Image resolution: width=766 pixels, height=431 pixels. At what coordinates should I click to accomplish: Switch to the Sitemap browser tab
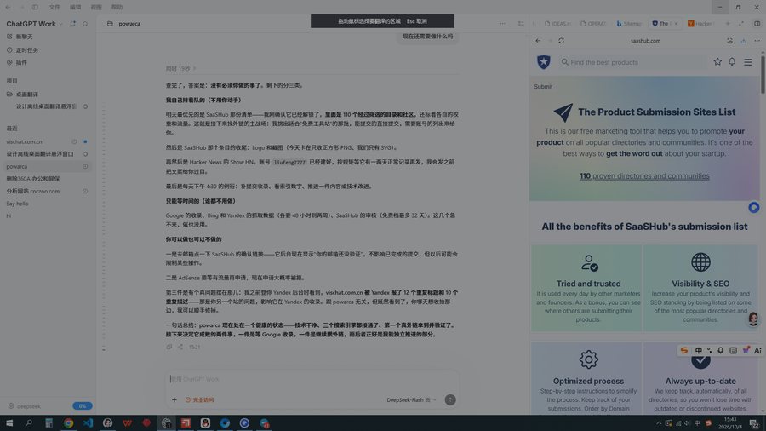pos(629,24)
